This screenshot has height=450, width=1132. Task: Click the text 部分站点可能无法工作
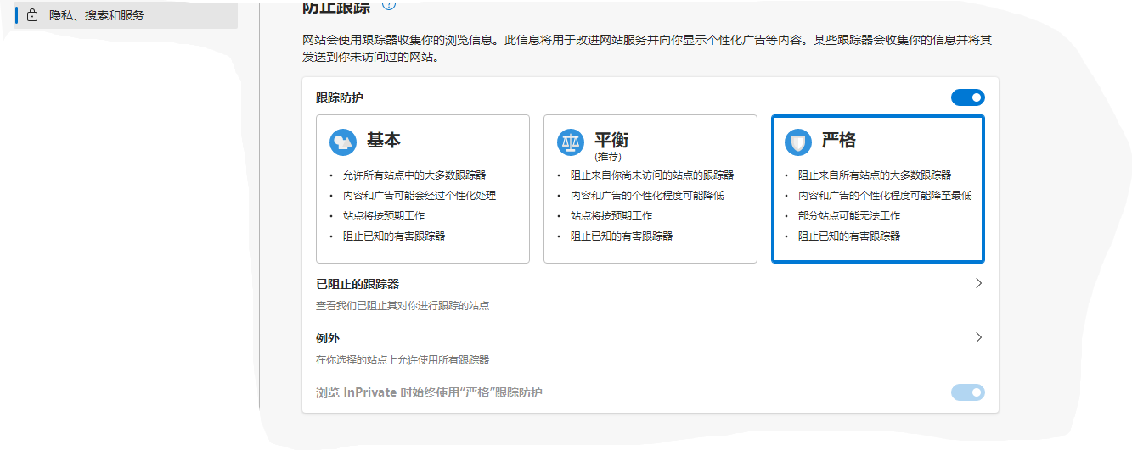point(849,215)
